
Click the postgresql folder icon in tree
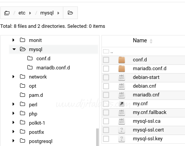(23, 141)
